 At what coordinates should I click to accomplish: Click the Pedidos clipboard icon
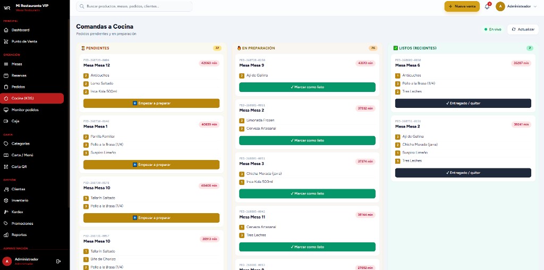(6, 87)
